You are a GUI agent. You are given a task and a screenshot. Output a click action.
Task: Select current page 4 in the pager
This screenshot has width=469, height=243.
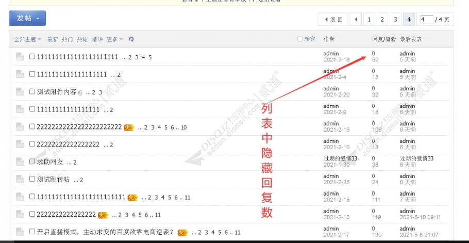pos(409,20)
